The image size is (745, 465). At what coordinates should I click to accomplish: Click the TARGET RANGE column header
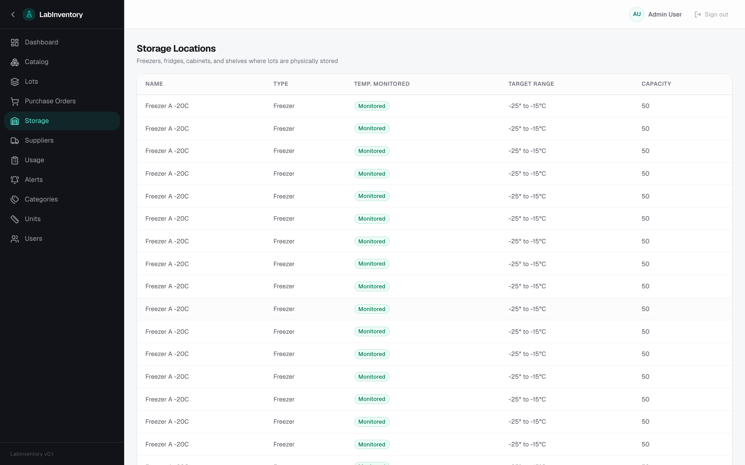coord(531,84)
